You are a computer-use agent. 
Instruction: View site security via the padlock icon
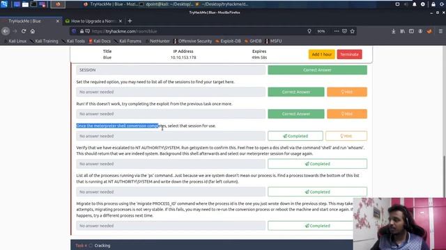point(82,31)
